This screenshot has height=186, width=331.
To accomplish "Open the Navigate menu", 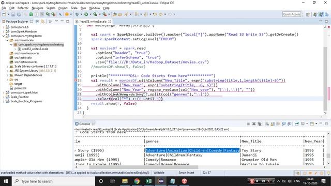I will coord(37,8).
